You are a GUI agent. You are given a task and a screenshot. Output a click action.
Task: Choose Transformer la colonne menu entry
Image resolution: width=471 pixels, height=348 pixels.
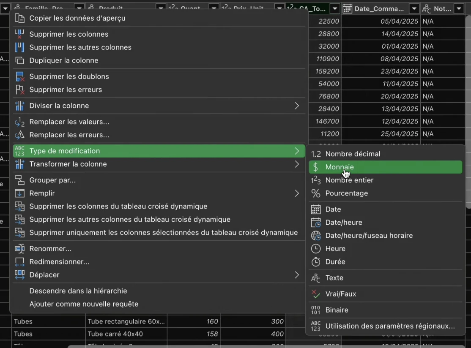point(159,164)
